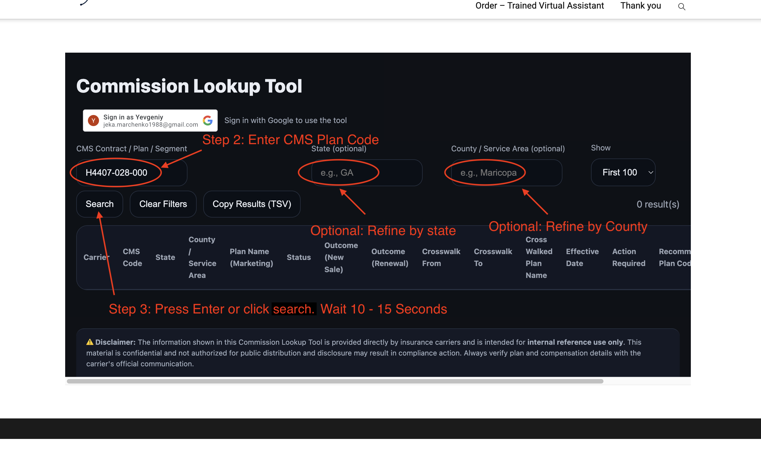
Task: Click Copy Results (TSV) button
Action: pos(252,204)
